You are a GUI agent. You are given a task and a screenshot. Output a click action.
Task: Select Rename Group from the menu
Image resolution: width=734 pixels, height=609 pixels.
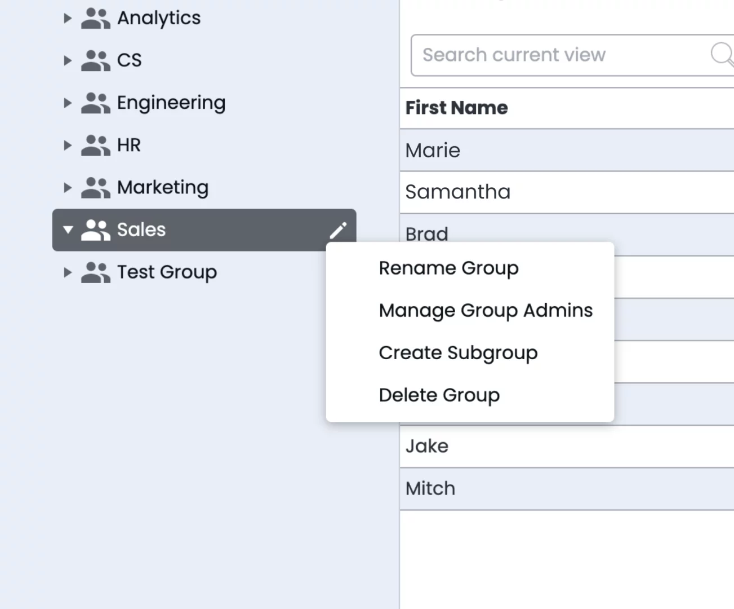[448, 268]
